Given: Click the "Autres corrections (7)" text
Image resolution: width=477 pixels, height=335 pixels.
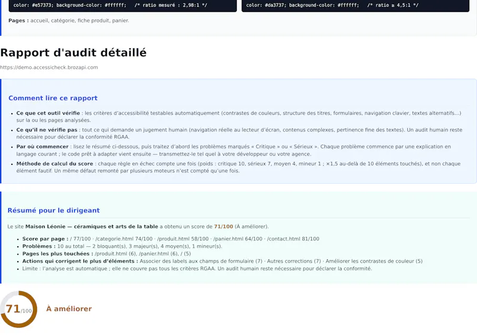Looking at the screenshot, I should tap(294, 261).
